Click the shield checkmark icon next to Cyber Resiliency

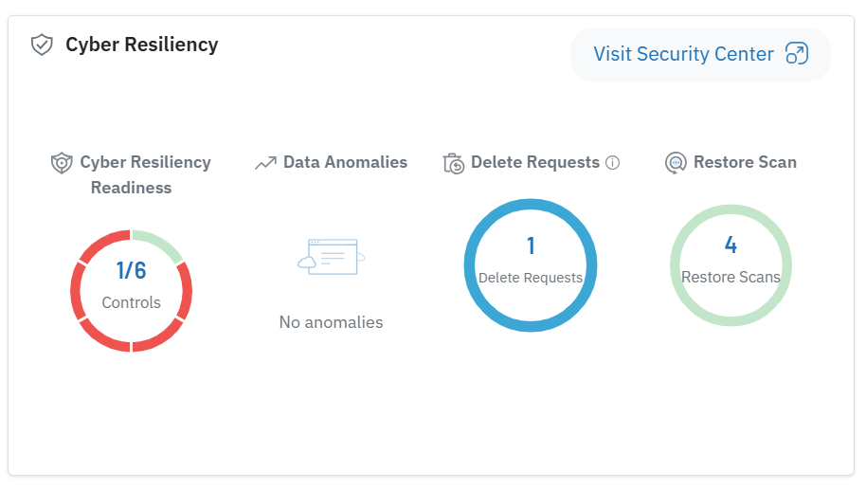pos(42,45)
